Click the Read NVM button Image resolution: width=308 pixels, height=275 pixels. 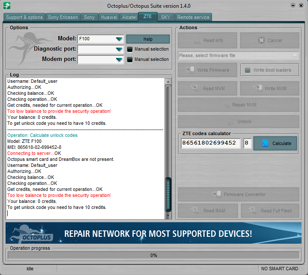[x=207, y=88]
